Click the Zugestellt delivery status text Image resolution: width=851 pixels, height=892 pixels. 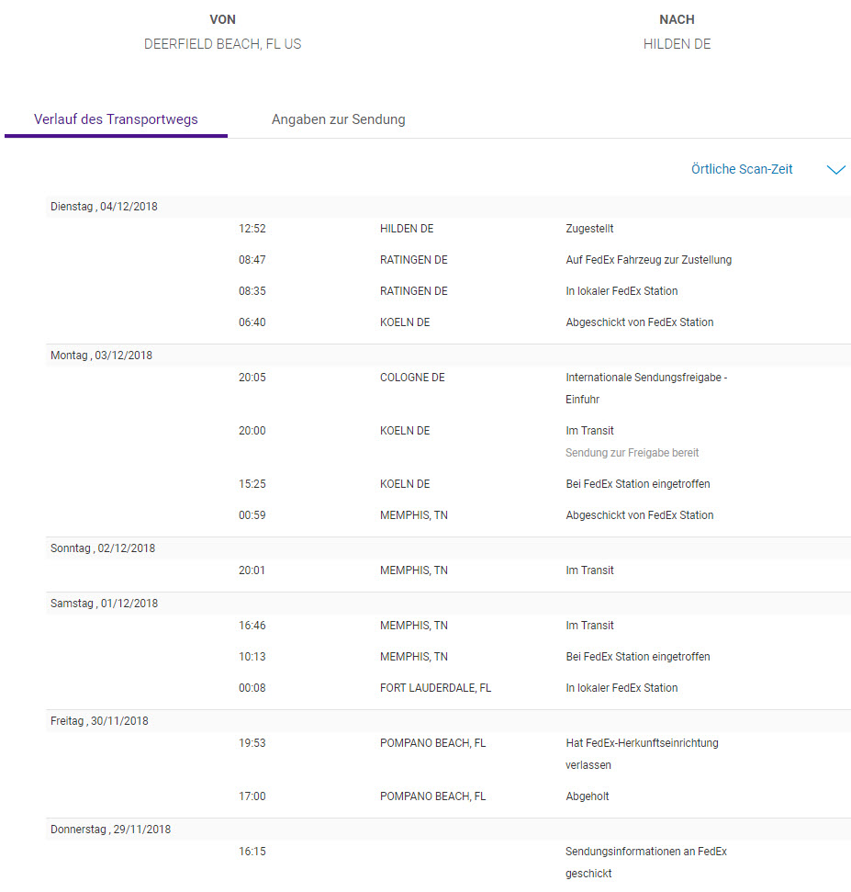(589, 229)
